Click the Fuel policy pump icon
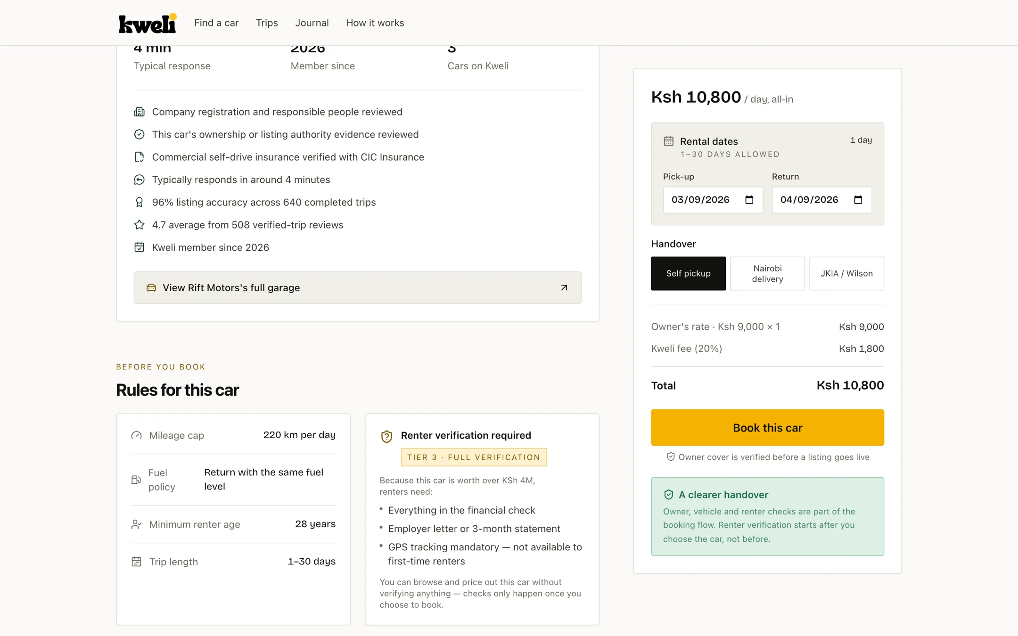The width and height of the screenshot is (1018, 636). point(136,480)
